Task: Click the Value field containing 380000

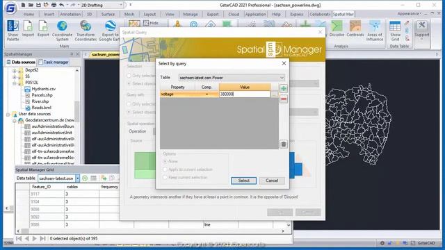Action: pos(245,94)
